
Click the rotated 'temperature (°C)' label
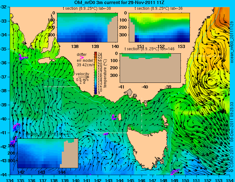click(105, 73)
